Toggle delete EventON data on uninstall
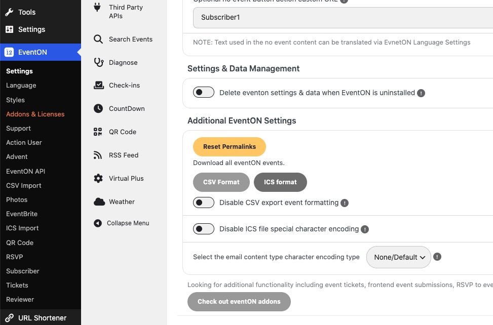493x325 pixels. [x=204, y=92]
